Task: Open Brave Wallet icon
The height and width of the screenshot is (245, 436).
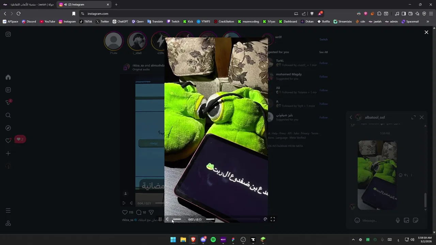Action: 410,14
